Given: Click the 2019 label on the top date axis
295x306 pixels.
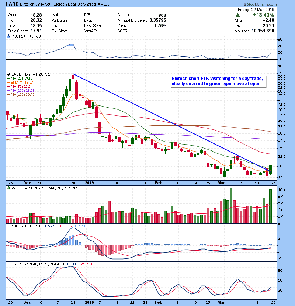Looking at the screenshot, I should [x=89, y=183].
